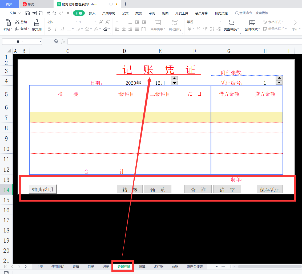This screenshot has height=274, width=302.
Task: Click the 清 空 button
Action: [227, 190]
